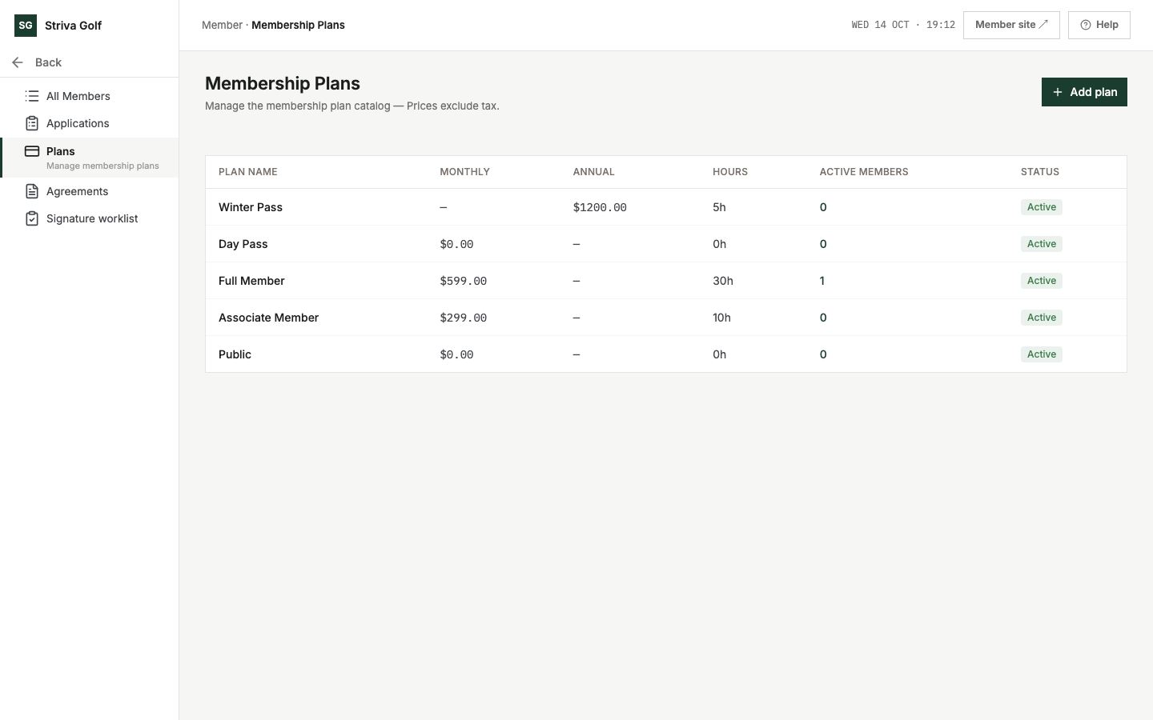
Task: Add a new membership plan
Action: [x=1084, y=92]
